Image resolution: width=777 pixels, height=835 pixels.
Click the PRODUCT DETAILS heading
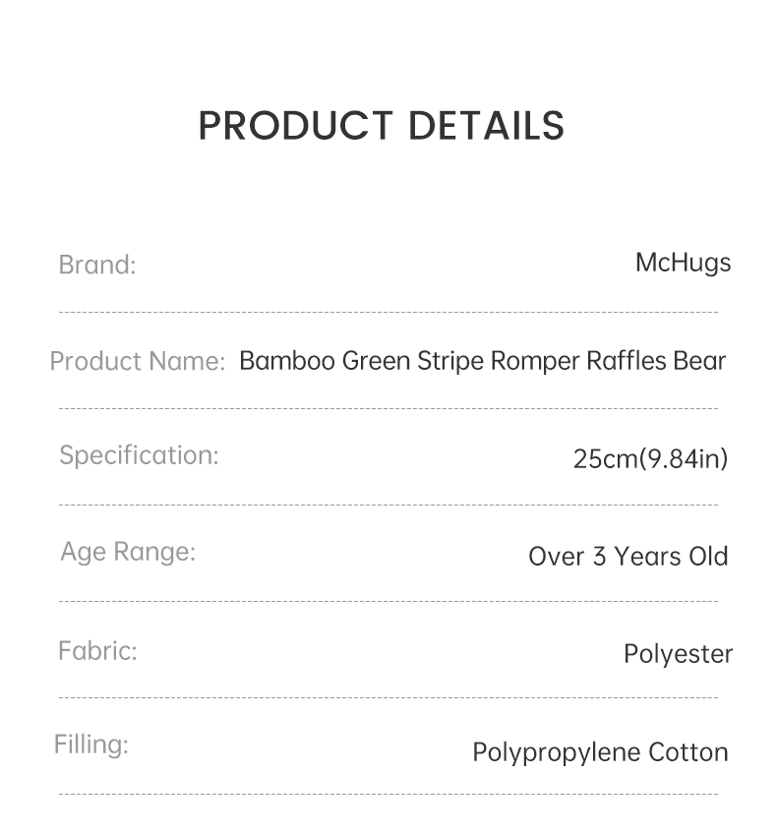coord(381,126)
